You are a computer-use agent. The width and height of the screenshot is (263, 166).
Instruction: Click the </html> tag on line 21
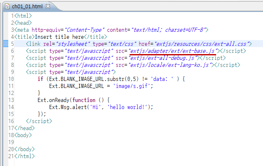click(24, 156)
